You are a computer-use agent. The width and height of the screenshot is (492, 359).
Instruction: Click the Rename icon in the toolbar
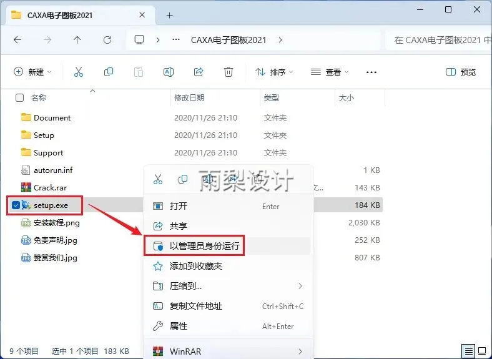(169, 72)
